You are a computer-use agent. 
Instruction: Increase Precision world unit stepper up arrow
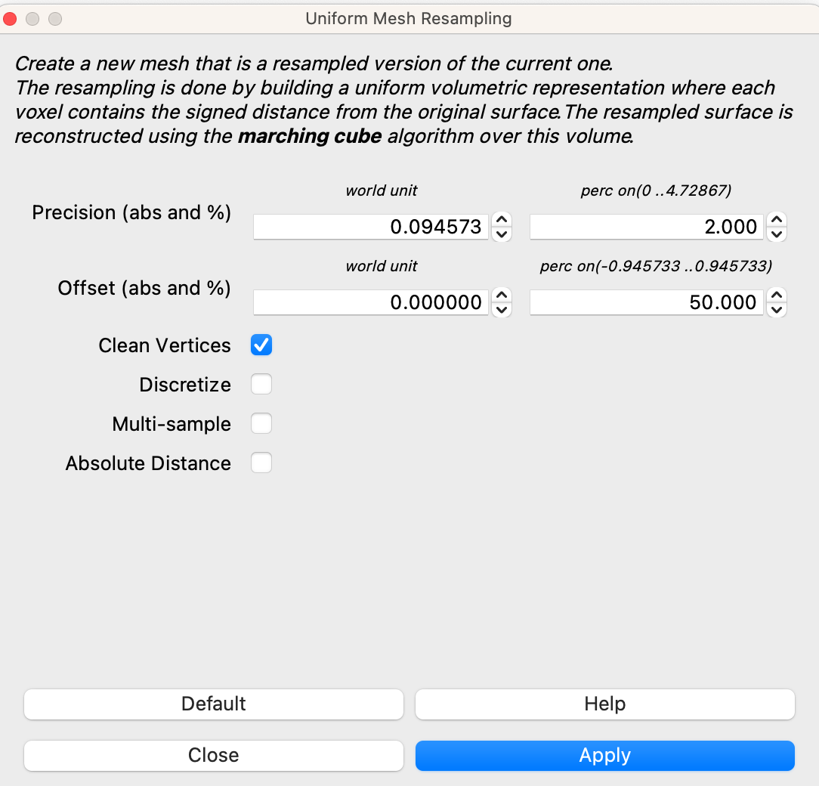click(x=502, y=220)
